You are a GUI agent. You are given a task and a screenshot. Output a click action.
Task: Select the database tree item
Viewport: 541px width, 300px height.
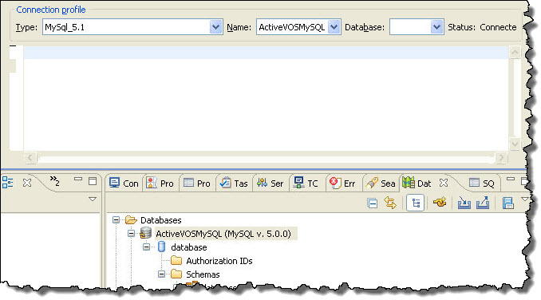(189, 247)
